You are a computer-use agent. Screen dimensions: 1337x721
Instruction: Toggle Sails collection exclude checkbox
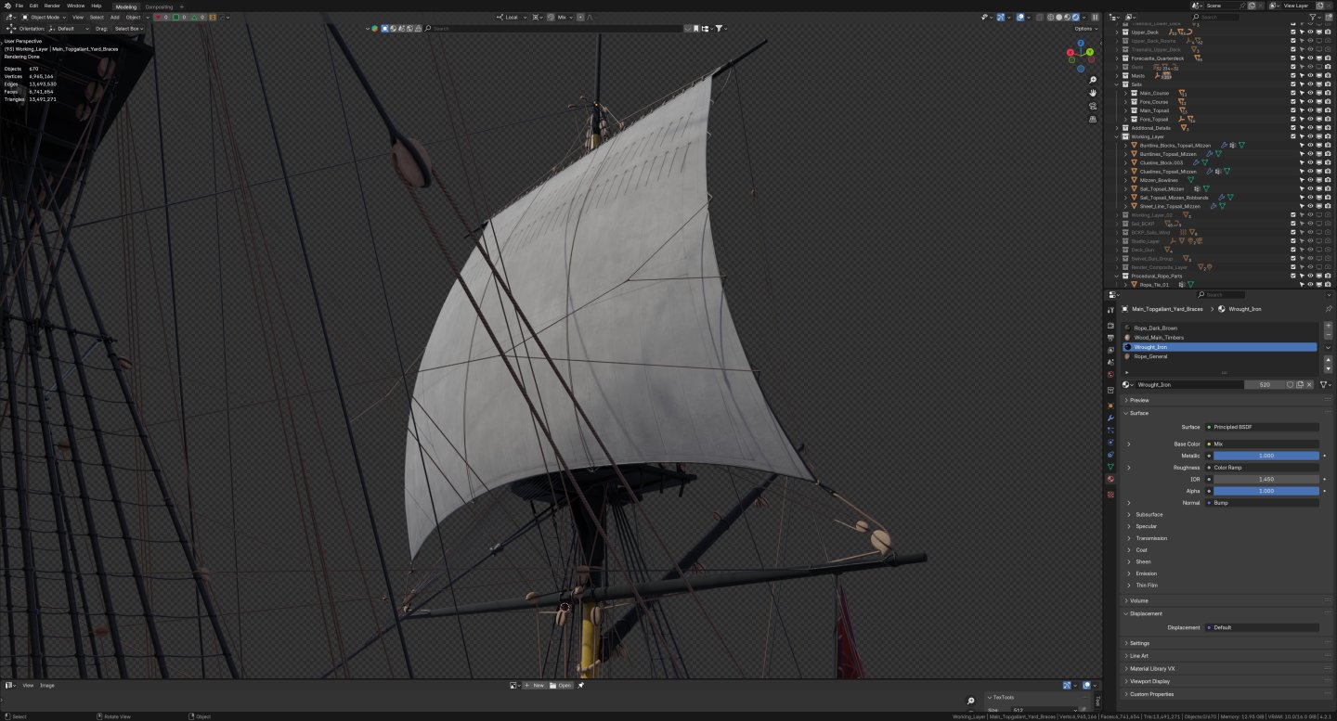pyautogui.click(x=1292, y=84)
